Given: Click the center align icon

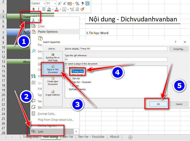Looking at the screenshot, I should pos(44,9).
